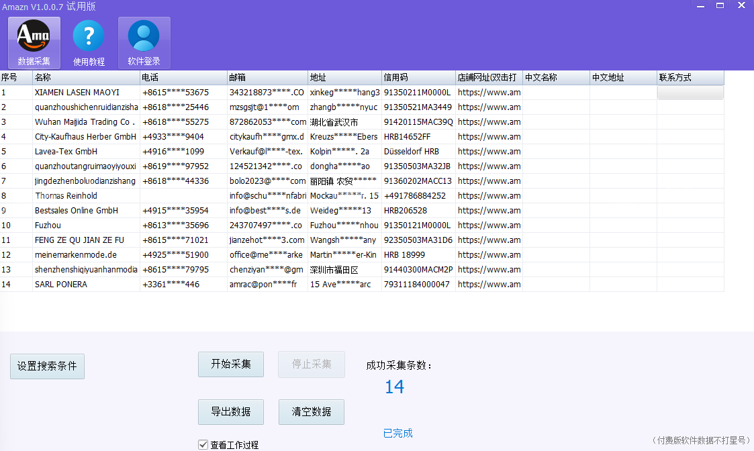Click the 店铺网址 column header
The image size is (754, 451).
click(x=489, y=77)
